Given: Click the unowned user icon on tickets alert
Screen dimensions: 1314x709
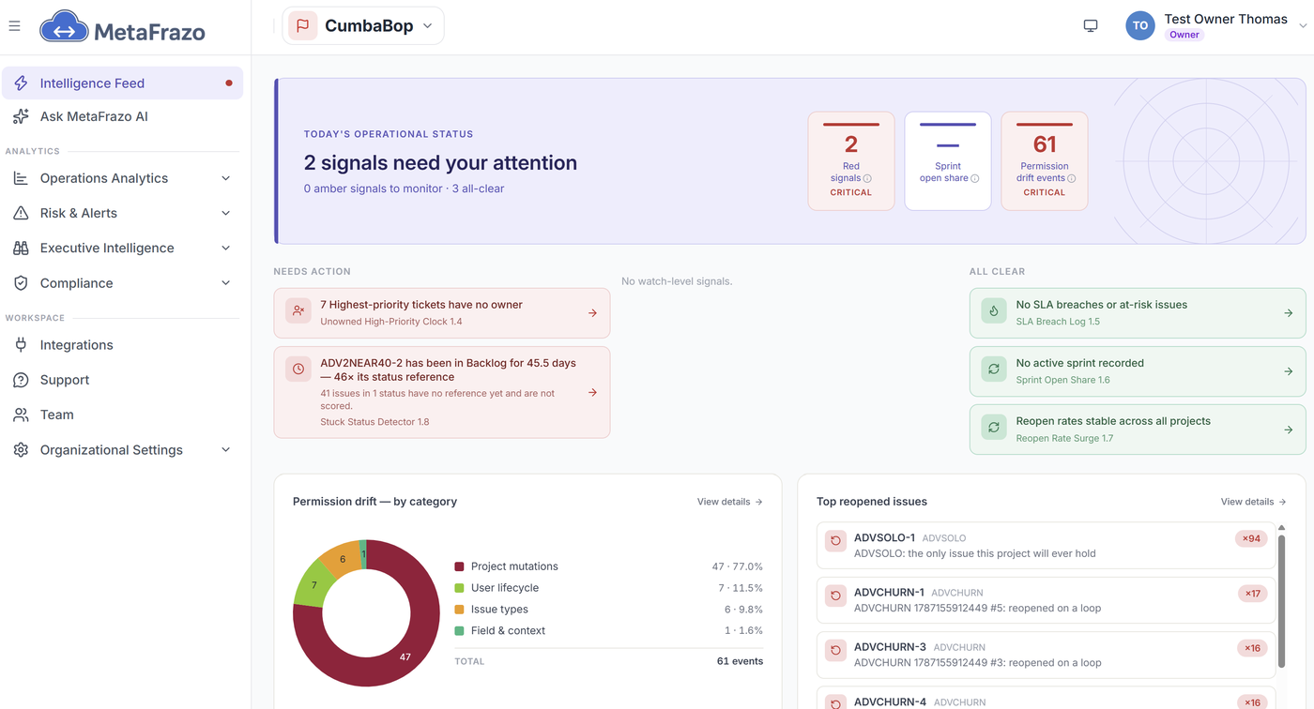Looking at the screenshot, I should 298,310.
